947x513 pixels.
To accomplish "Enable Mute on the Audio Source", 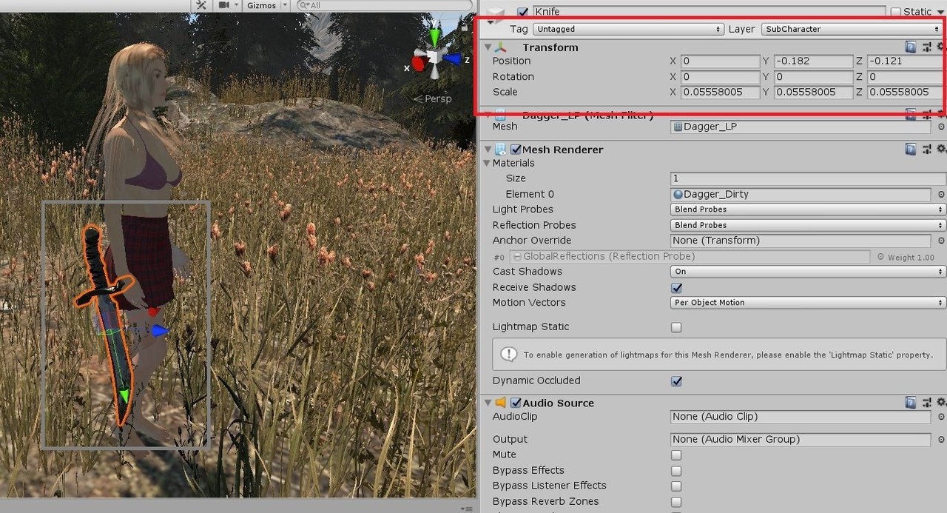I will [x=676, y=455].
